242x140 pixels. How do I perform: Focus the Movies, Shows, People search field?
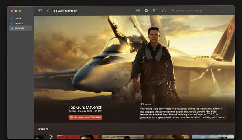click(x=200, y=11)
